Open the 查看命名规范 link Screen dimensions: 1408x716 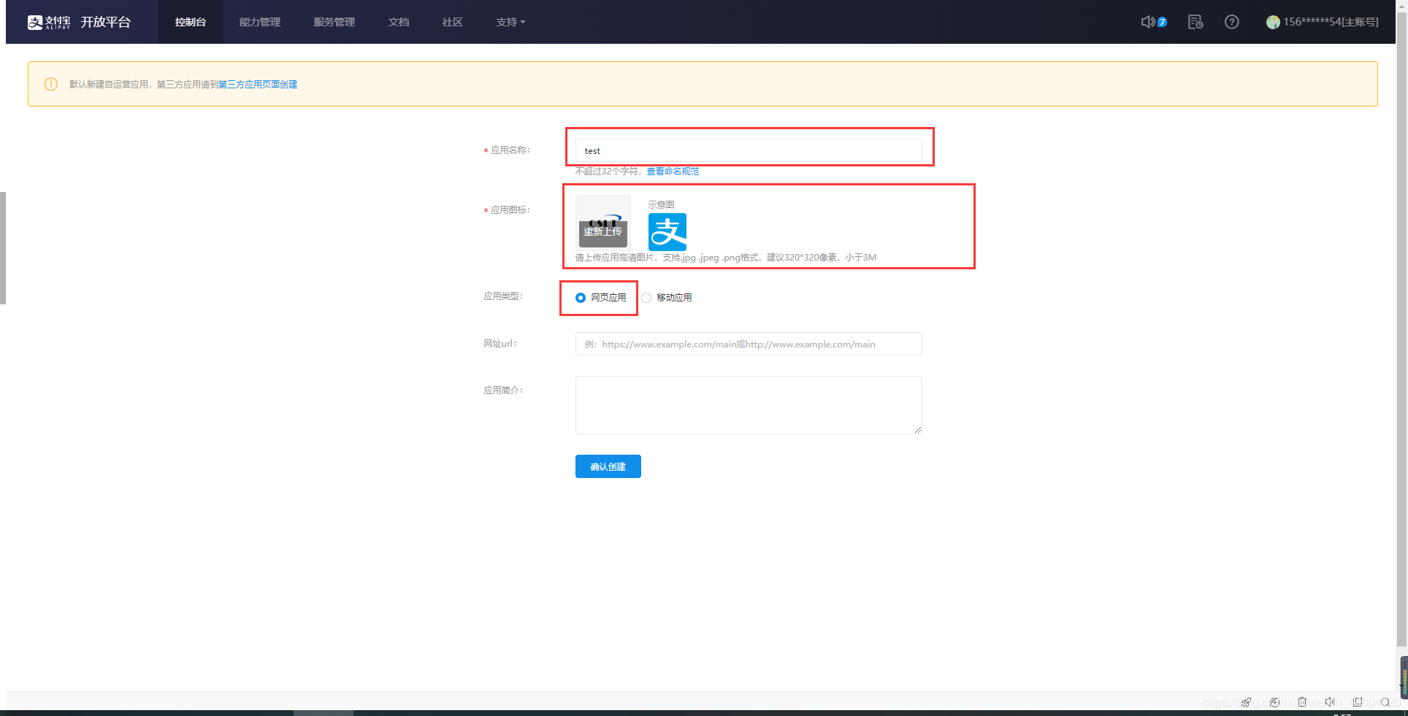coord(673,172)
